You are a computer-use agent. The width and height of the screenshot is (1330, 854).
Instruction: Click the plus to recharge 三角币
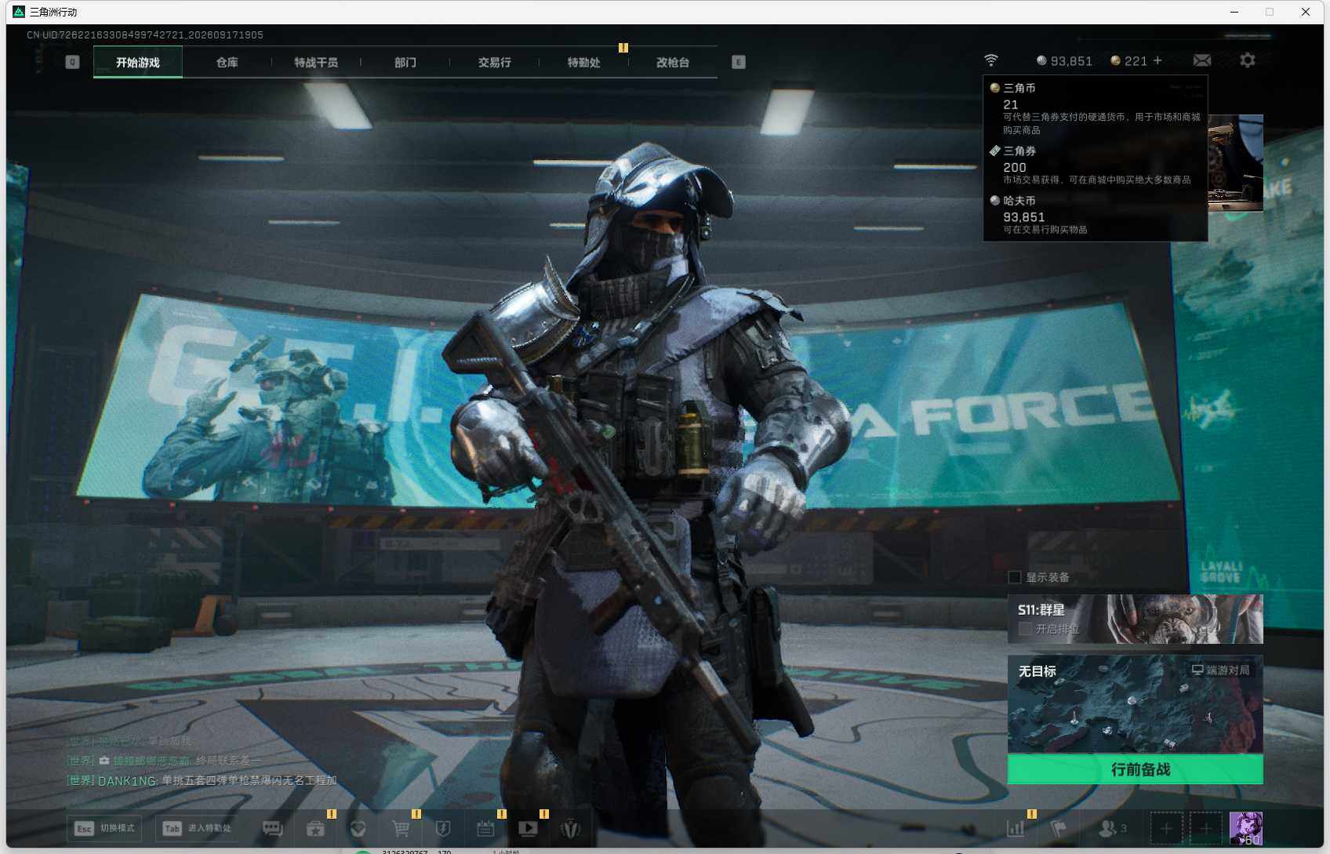pos(1157,60)
